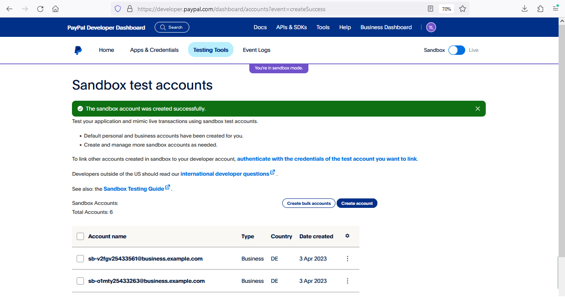This screenshot has width=565, height=297.
Task: Select checkbox for sb-v2fgv25433561 account
Action: 80,259
